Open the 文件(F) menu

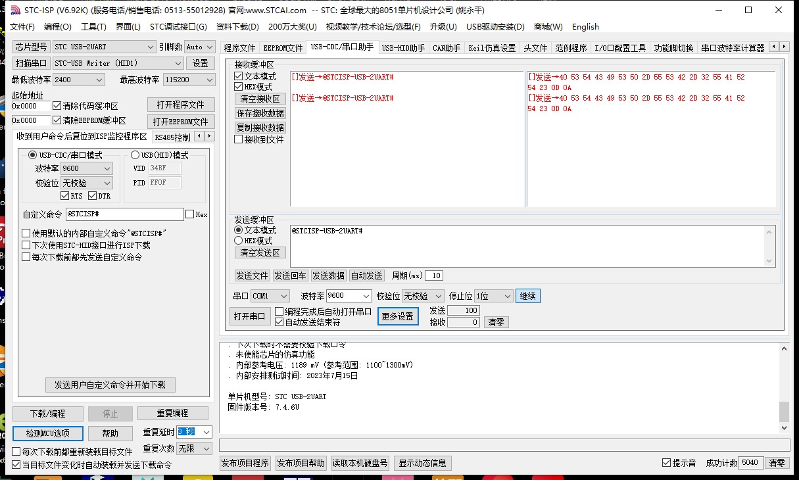[x=22, y=27]
